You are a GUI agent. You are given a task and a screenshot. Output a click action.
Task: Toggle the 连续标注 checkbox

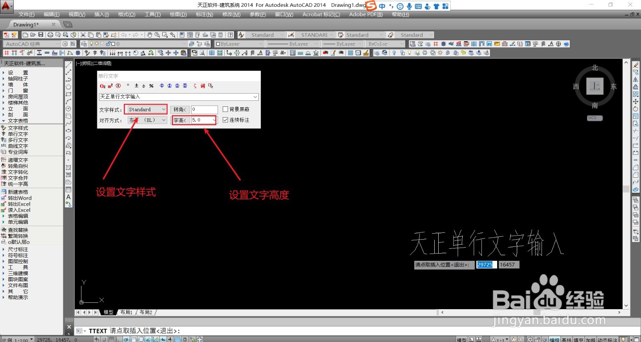pos(225,120)
